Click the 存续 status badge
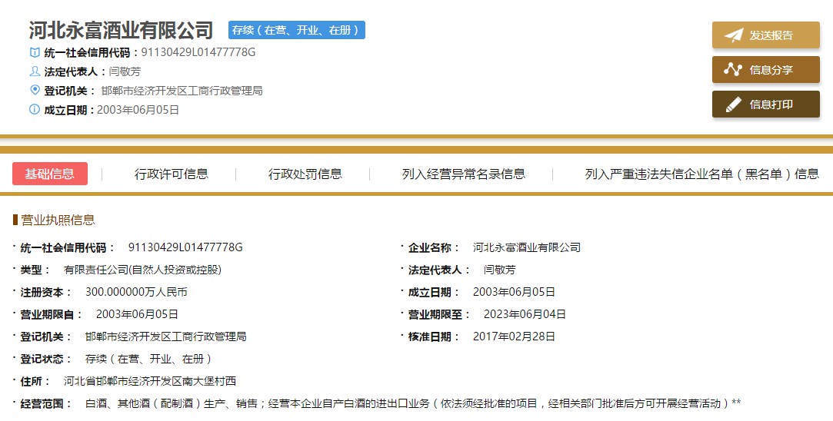Image resolution: width=833 pixels, height=421 pixels. 297,30
